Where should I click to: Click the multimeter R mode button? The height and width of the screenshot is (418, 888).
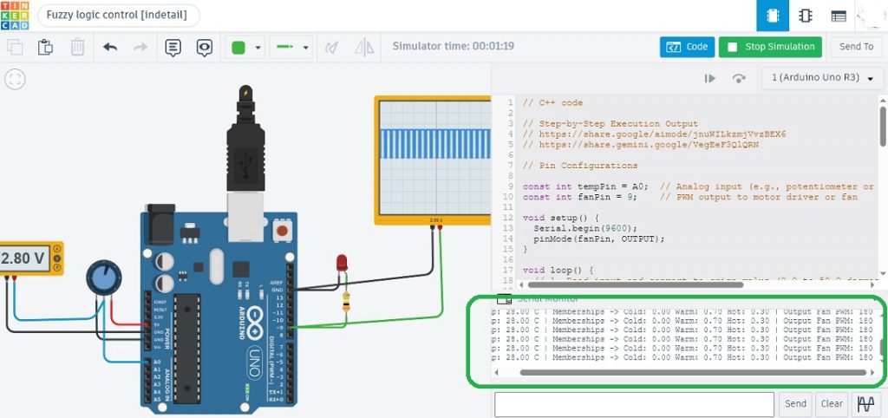pyautogui.click(x=56, y=267)
